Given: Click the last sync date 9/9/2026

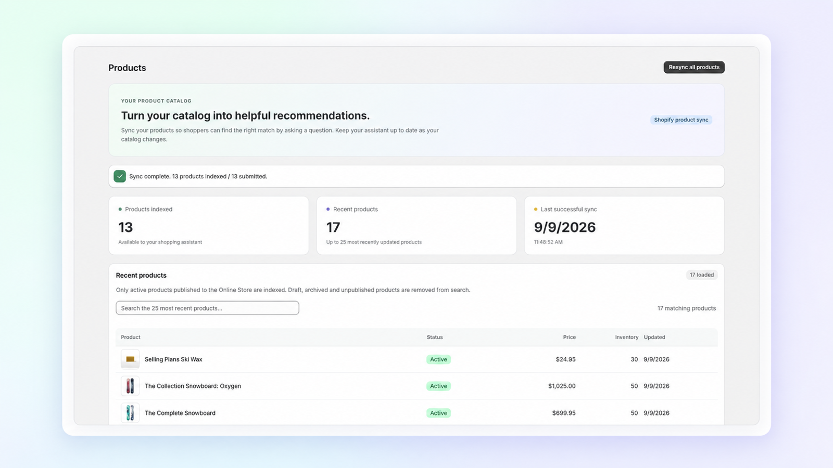Looking at the screenshot, I should (x=565, y=227).
